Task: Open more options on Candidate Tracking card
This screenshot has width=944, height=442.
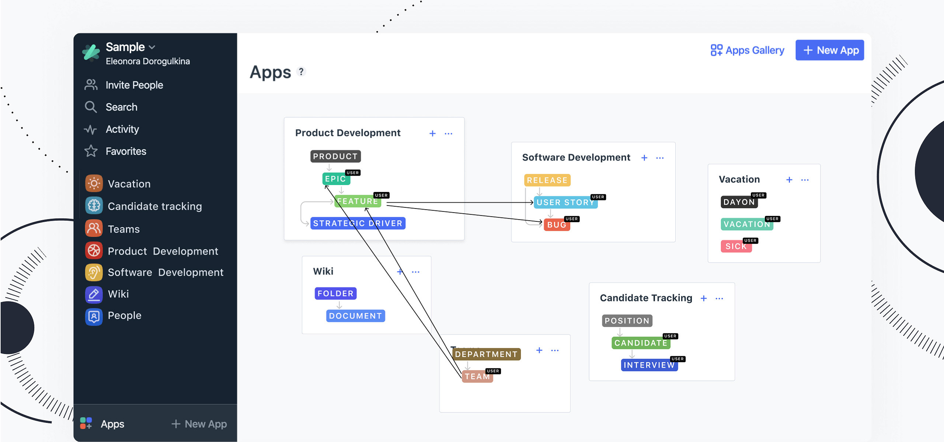Action: click(719, 298)
